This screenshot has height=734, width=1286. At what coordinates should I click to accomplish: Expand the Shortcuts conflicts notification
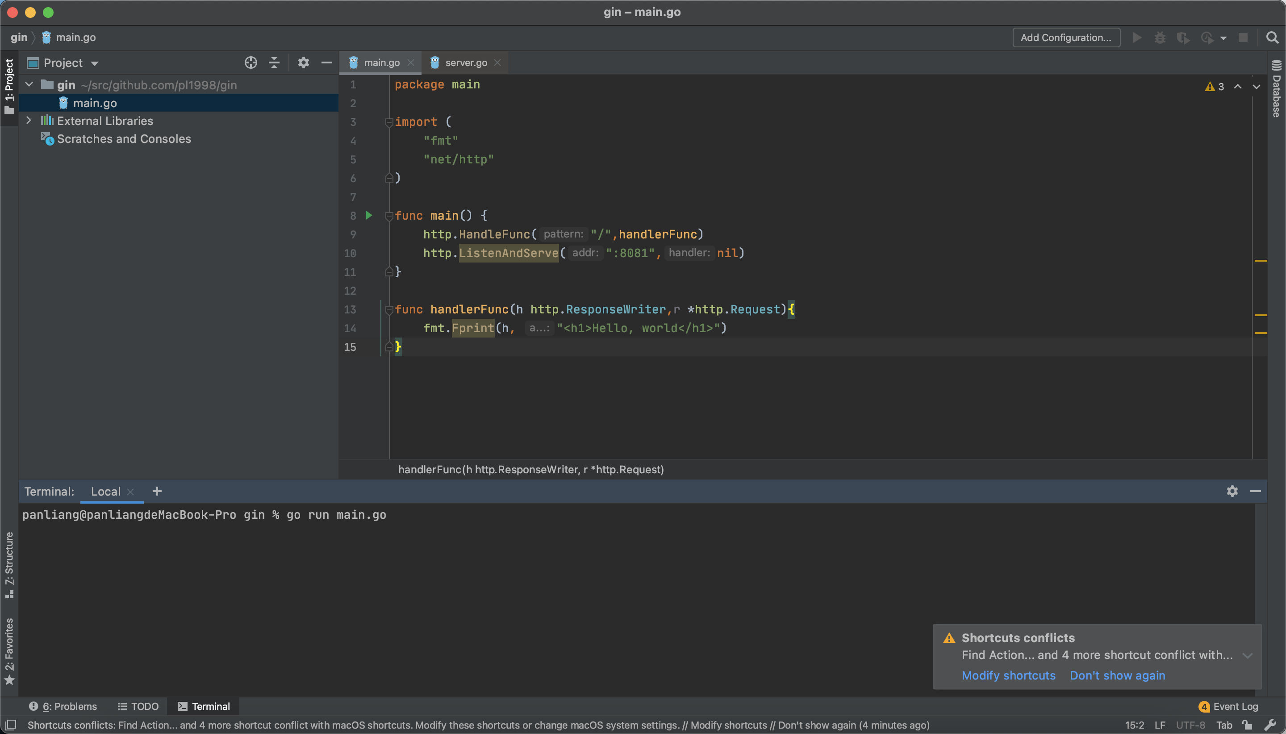tap(1248, 655)
